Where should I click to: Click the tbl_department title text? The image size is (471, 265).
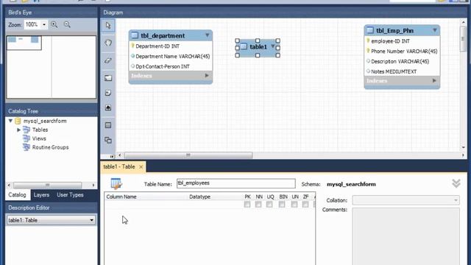click(163, 35)
